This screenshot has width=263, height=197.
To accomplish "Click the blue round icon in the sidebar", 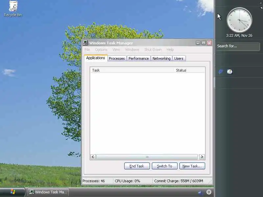I will [x=221, y=72].
